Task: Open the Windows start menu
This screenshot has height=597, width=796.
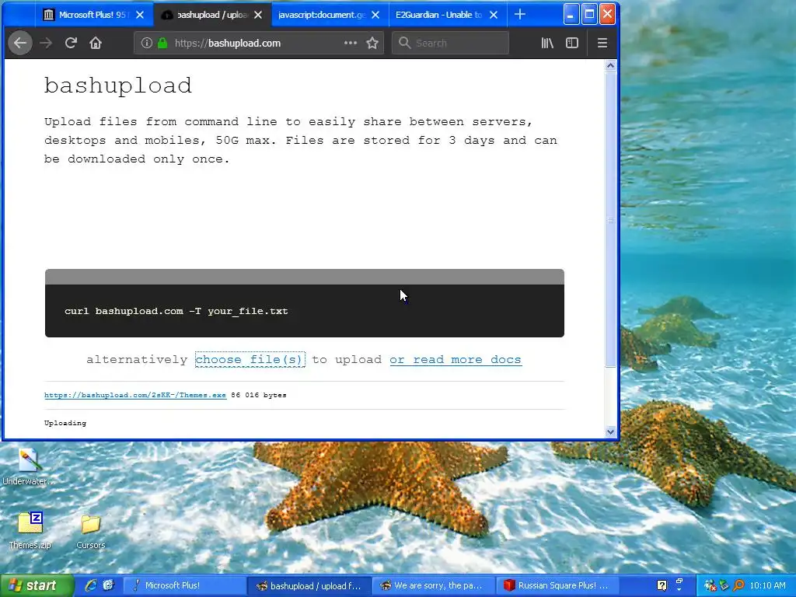Action: [37, 585]
